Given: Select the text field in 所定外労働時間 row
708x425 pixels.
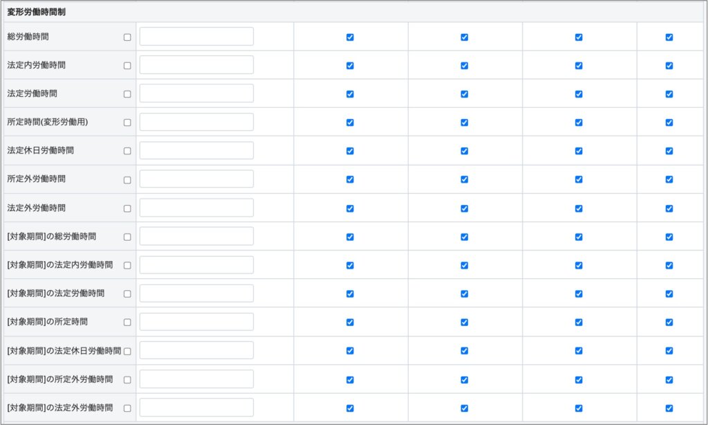Looking at the screenshot, I should [x=196, y=179].
